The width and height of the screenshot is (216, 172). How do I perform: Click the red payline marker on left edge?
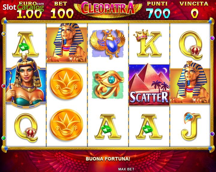(4, 86)
